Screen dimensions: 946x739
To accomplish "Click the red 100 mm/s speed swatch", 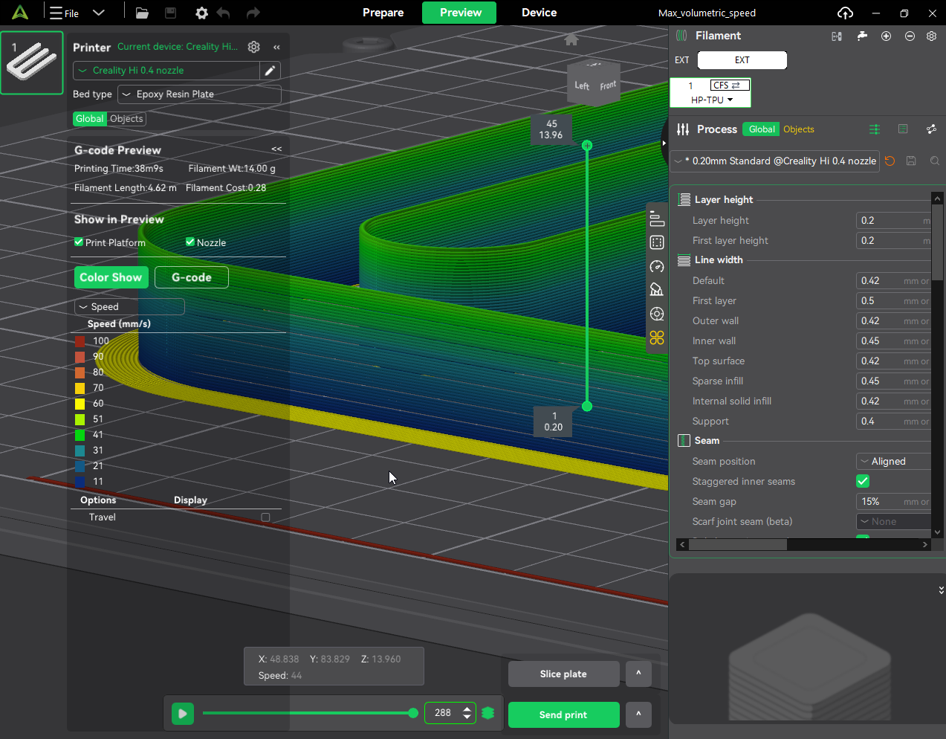I will (x=80, y=341).
